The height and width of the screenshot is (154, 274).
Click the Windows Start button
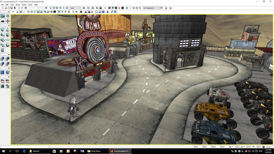pyautogui.click(x=3, y=151)
